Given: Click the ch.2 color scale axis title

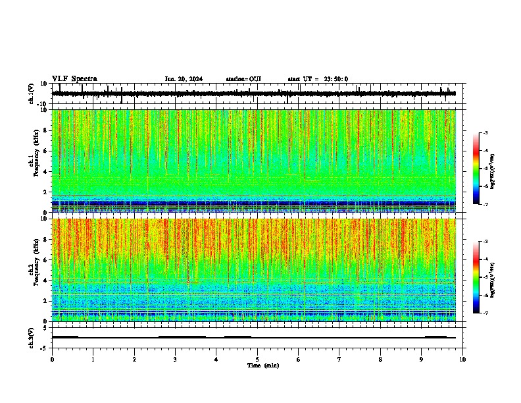Looking at the screenshot, I should click(x=492, y=280).
